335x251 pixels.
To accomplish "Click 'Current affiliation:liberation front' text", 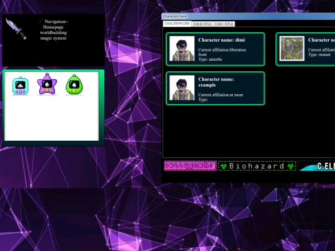I will [x=222, y=52].
